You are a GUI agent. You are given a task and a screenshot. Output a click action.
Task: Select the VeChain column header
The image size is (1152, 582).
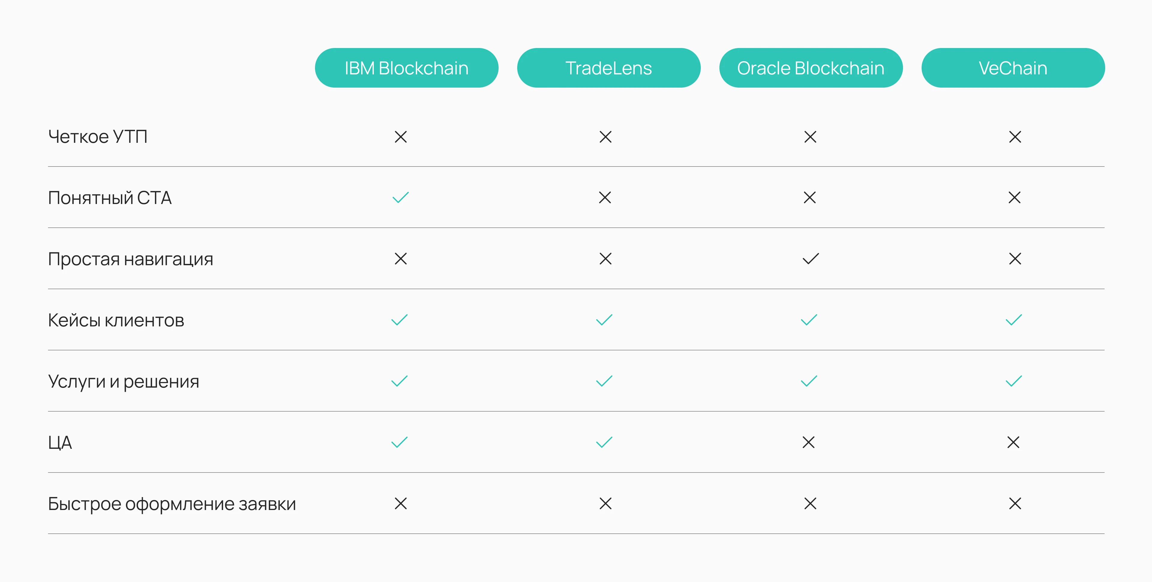tap(1012, 68)
